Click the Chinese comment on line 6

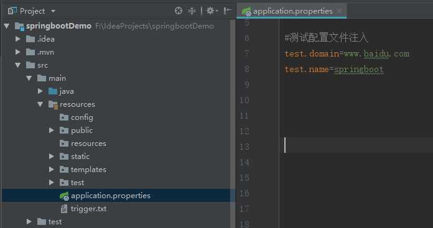326,38
